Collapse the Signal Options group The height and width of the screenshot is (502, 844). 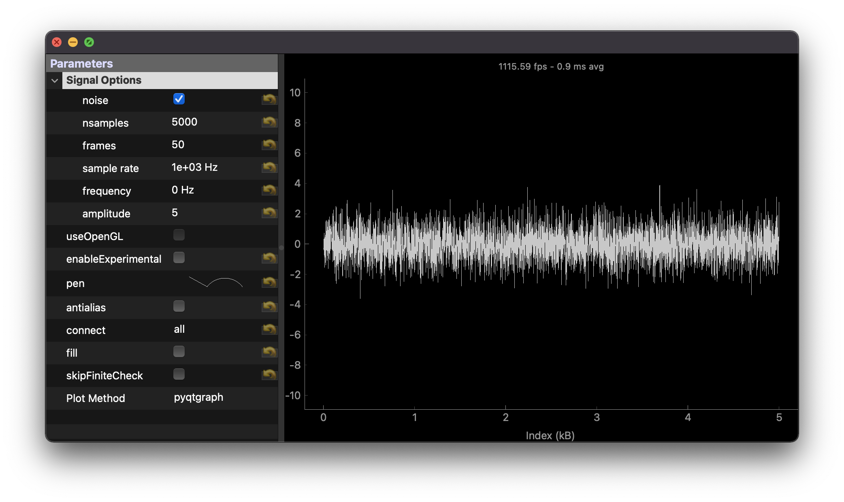pos(54,80)
